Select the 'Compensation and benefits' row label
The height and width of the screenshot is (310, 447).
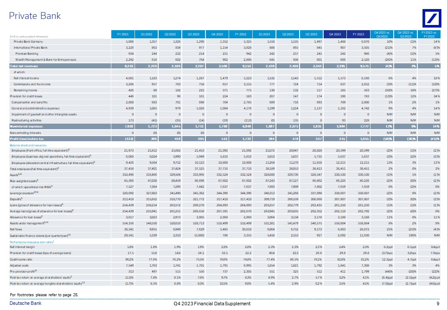[29, 102]
